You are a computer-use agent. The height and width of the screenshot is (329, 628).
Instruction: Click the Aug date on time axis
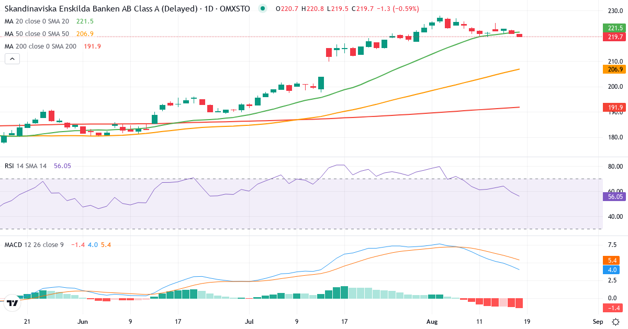(433, 322)
